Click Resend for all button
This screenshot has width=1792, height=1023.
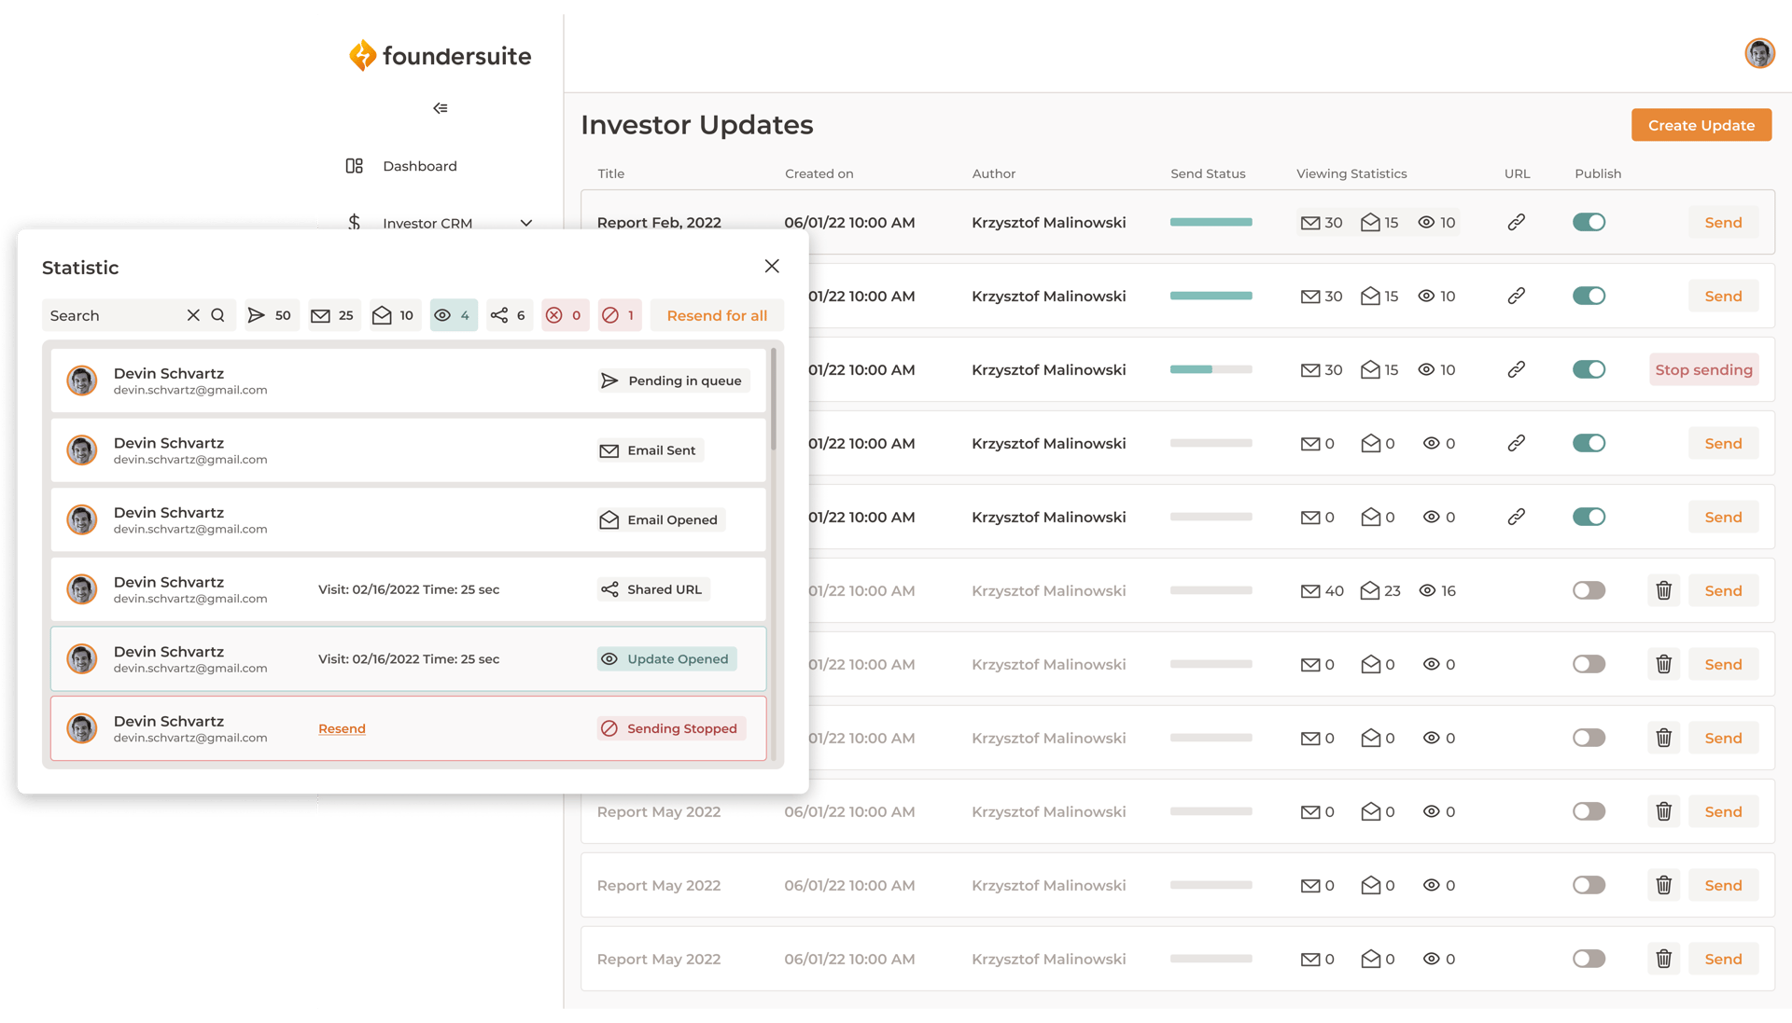click(717, 315)
